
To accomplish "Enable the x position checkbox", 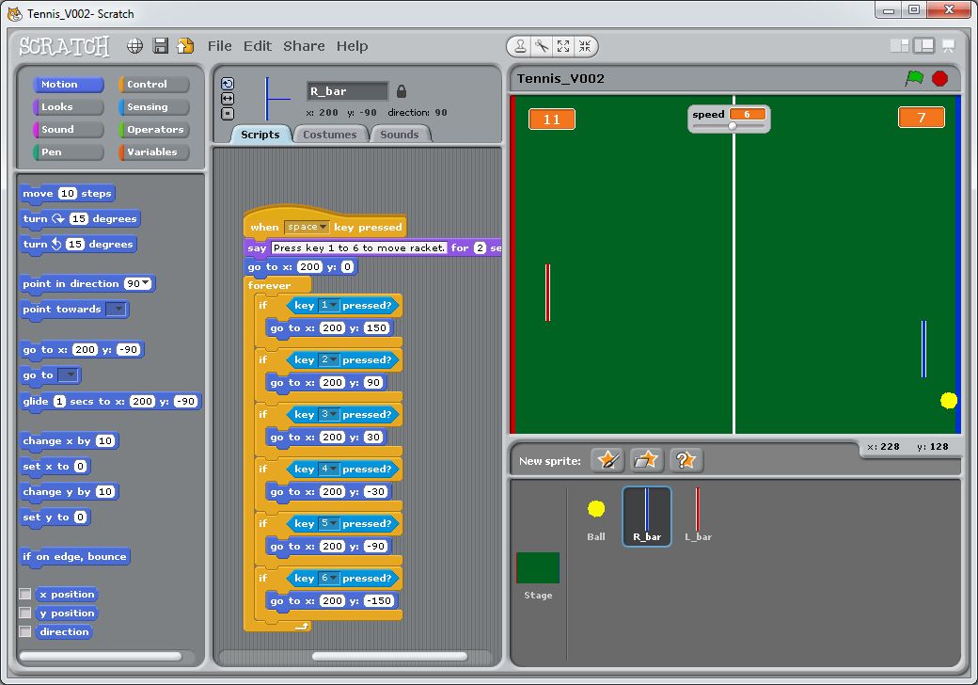I will [25, 595].
